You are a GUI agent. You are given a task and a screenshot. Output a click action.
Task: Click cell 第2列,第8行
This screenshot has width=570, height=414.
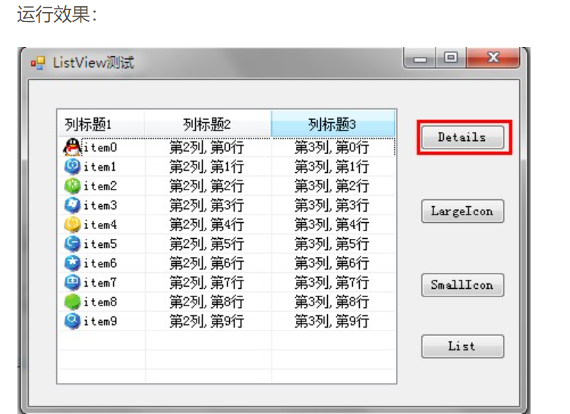pyautogui.click(x=207, y=302)
